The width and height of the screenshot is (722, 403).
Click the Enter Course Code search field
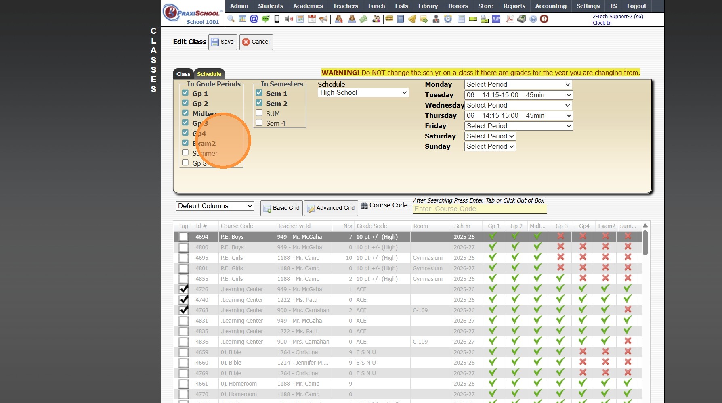click(479, 209)
